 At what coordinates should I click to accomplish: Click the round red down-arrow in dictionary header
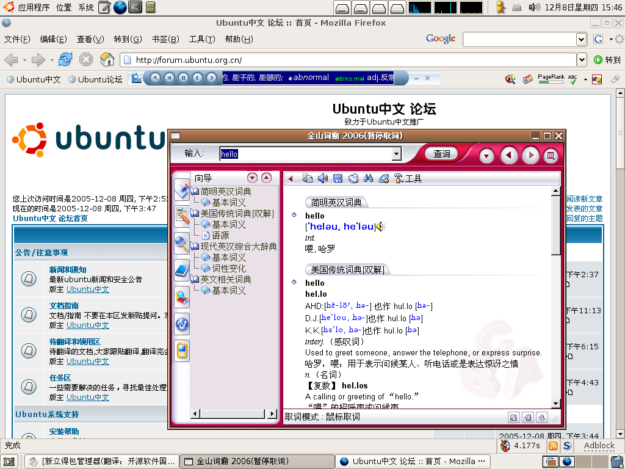coord(486,156)
